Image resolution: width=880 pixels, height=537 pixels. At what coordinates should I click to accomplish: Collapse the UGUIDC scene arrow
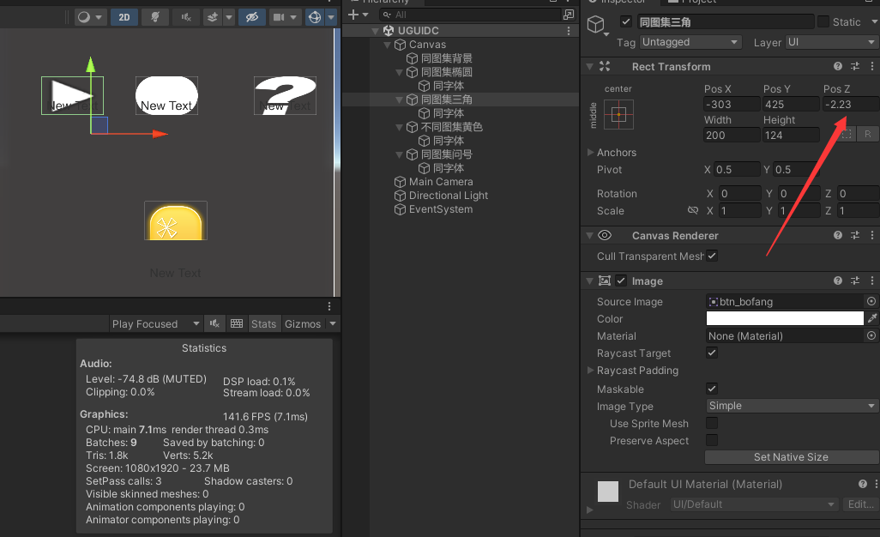[x=376, y=31]
